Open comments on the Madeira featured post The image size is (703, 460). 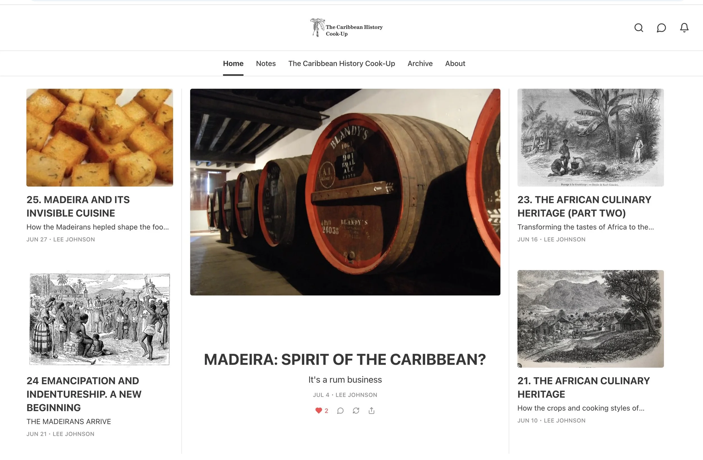click(x=340, y=410)
